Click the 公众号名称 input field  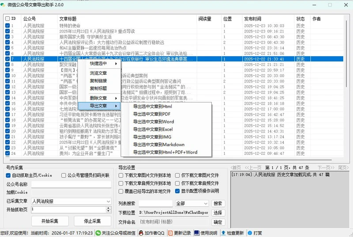tap(71, 184)
